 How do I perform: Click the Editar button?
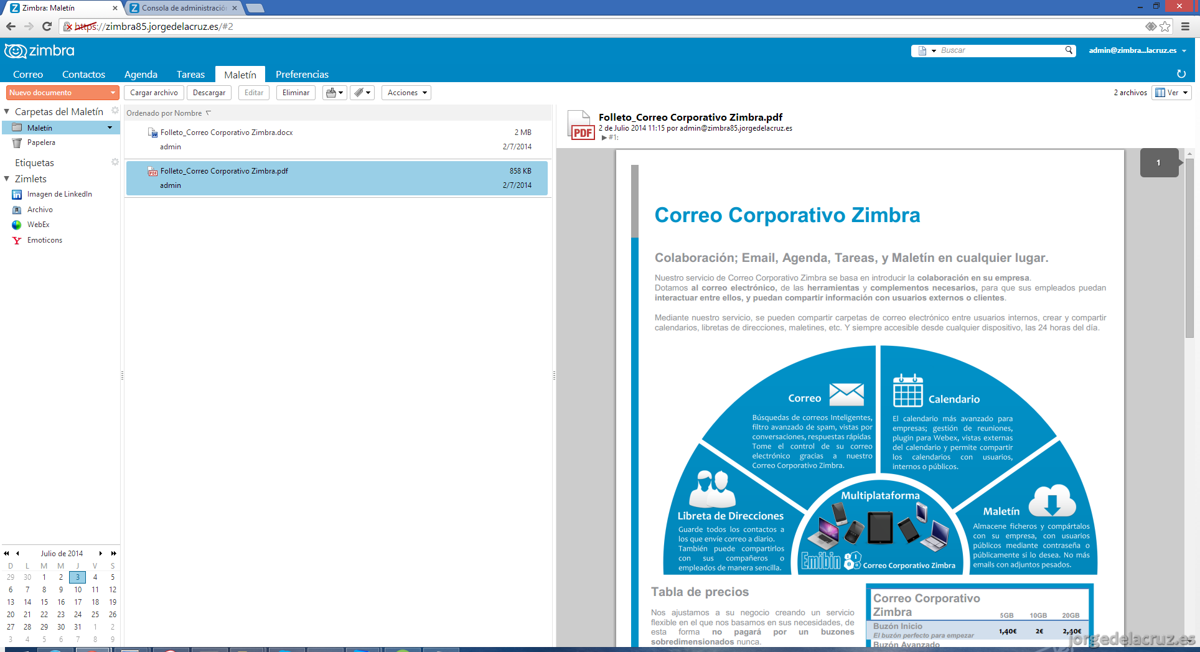254,93
